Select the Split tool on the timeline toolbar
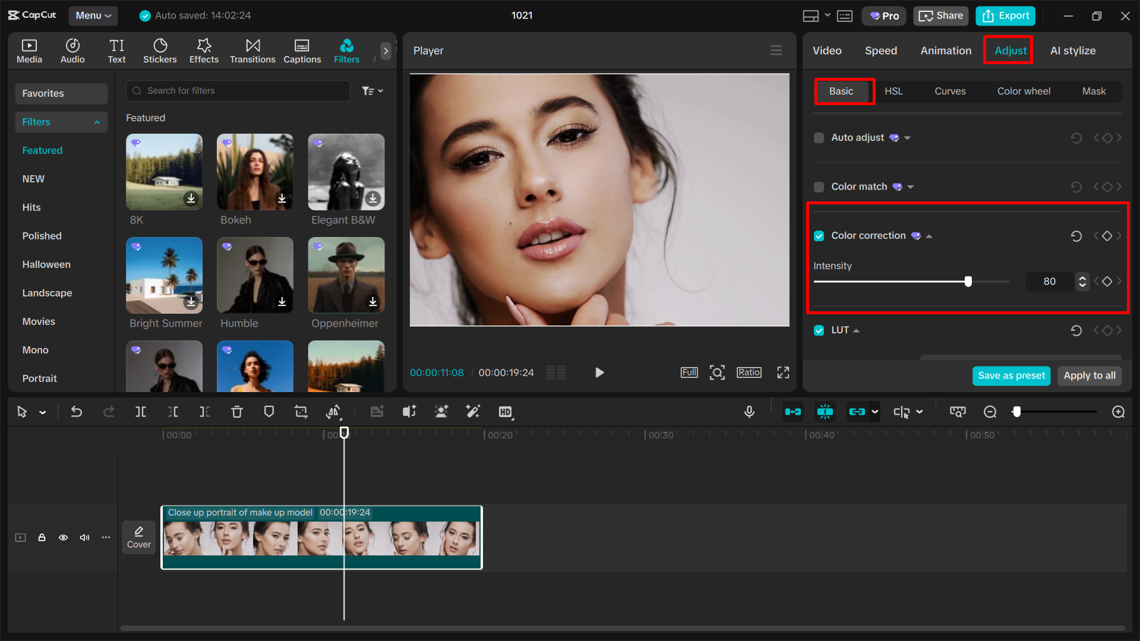Image resolution: width=1140 pixels, height=641 pixels. point(141,411)
